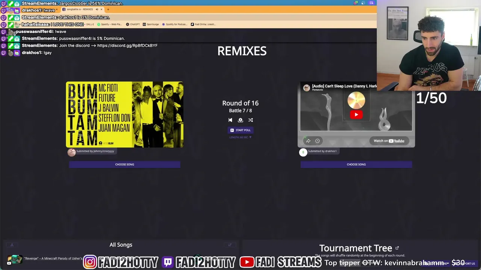Go back to the previous battle
The image size is (481, 270).
(230, 120)
